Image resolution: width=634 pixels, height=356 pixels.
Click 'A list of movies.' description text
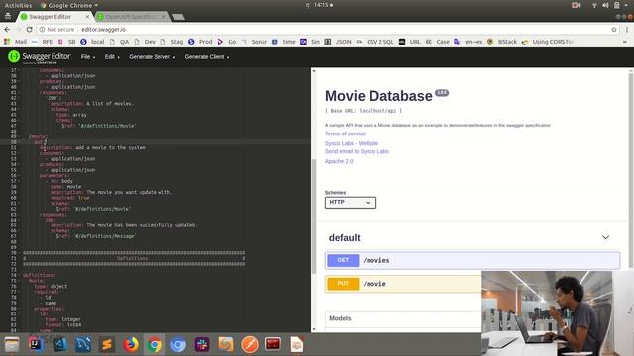[110, 103]
